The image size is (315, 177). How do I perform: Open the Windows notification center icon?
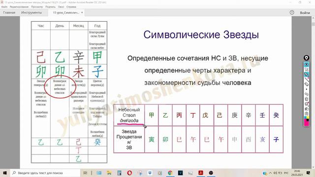(308, 173)
